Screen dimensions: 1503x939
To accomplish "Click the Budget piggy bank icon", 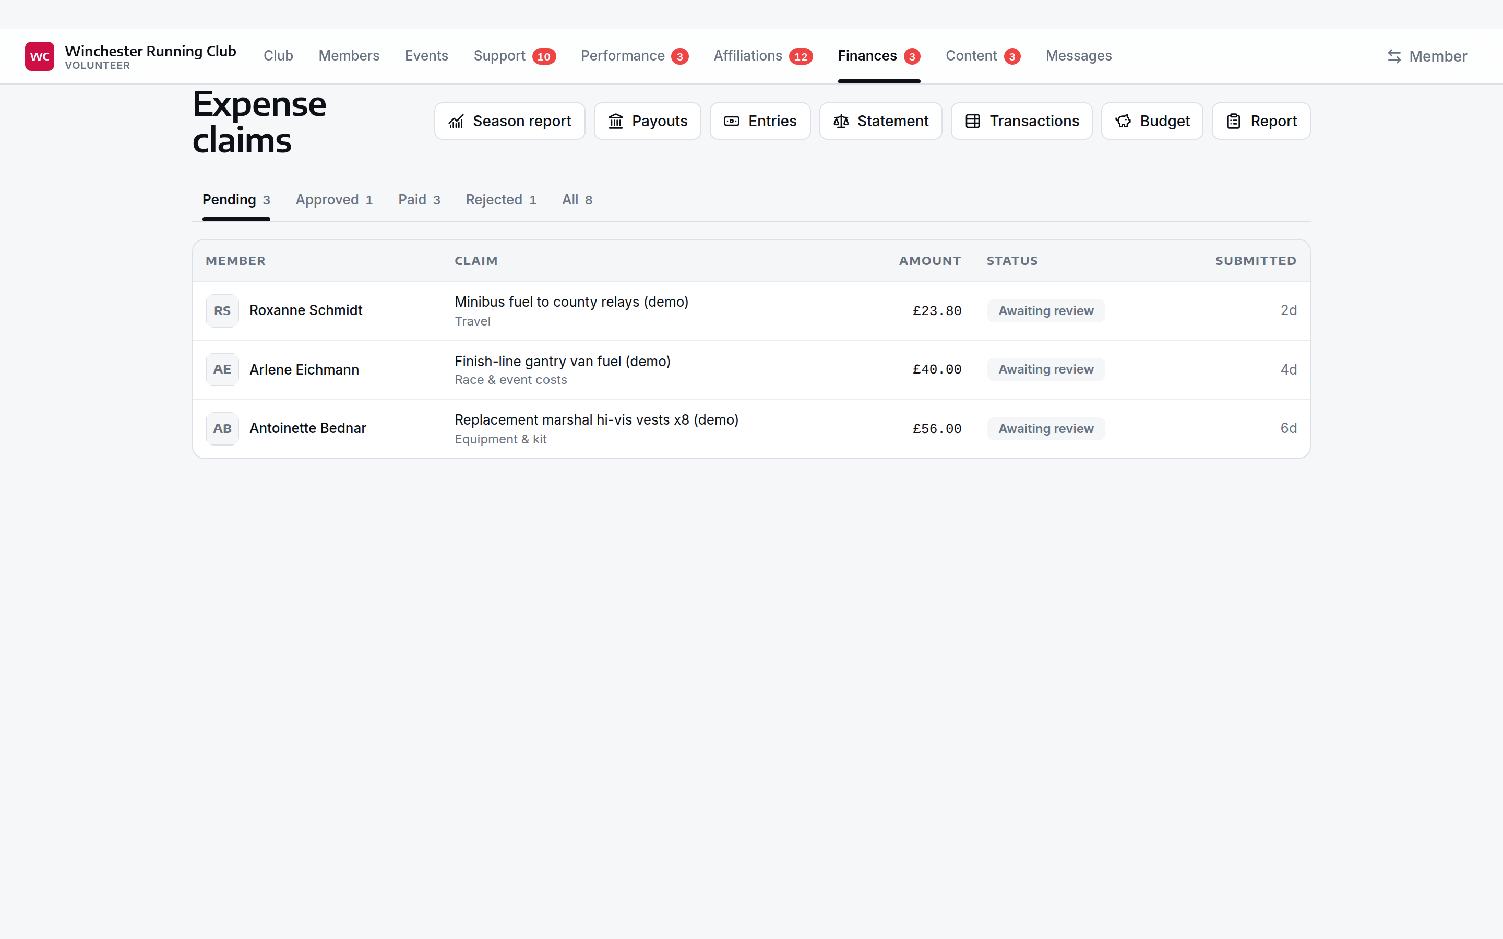I will [1123, 121].
